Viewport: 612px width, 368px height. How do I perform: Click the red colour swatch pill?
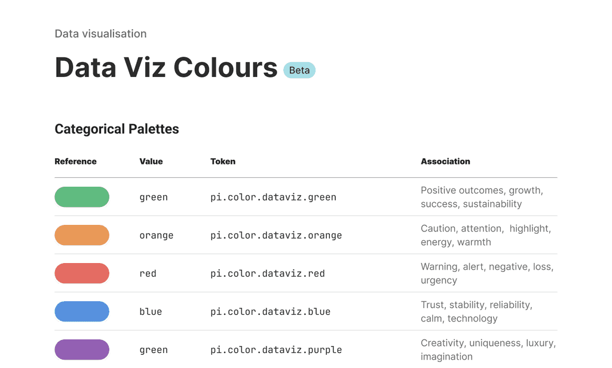[x=82, y=273]
